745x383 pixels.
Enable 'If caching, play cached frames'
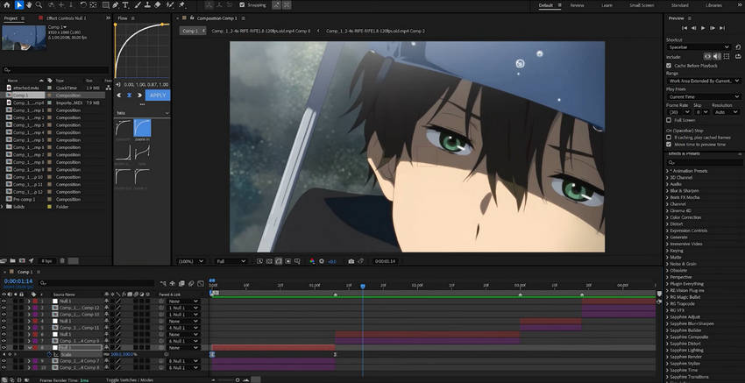click(x=669, y=138)
